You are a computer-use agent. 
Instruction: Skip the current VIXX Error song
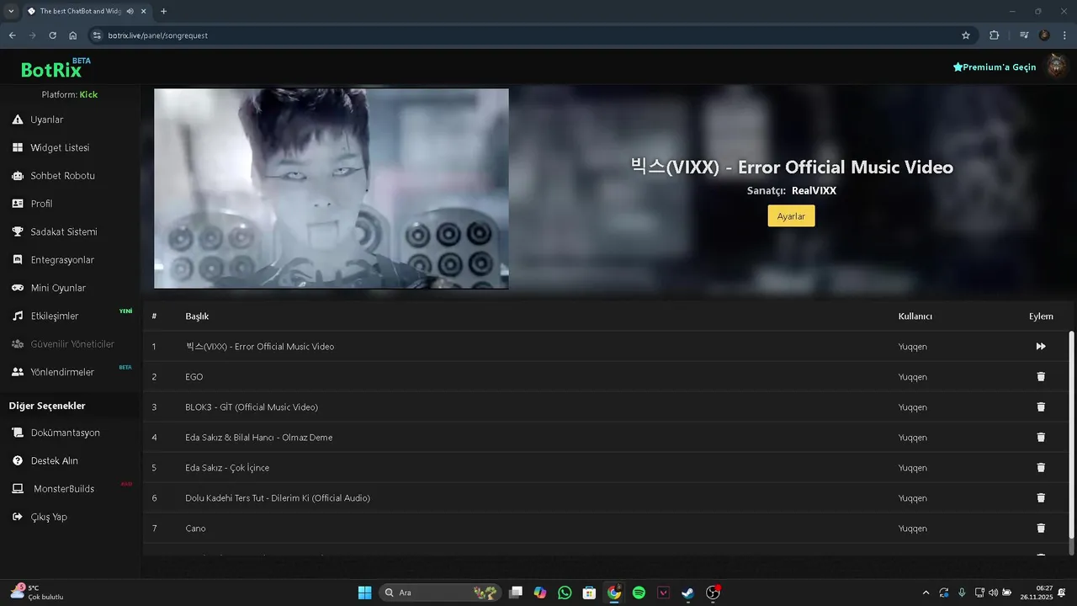(x=1041, y=347)
